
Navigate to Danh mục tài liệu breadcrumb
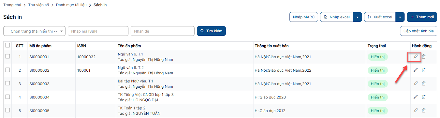click(71, 5)
